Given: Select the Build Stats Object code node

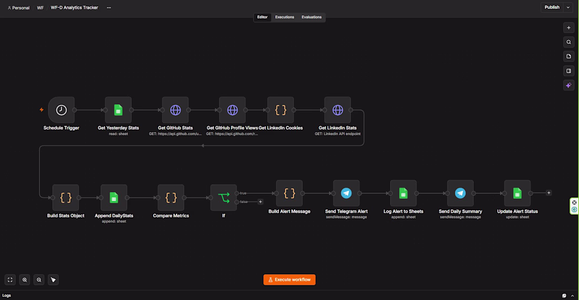Looking at the screenshot, I should (x=66, y=198).
